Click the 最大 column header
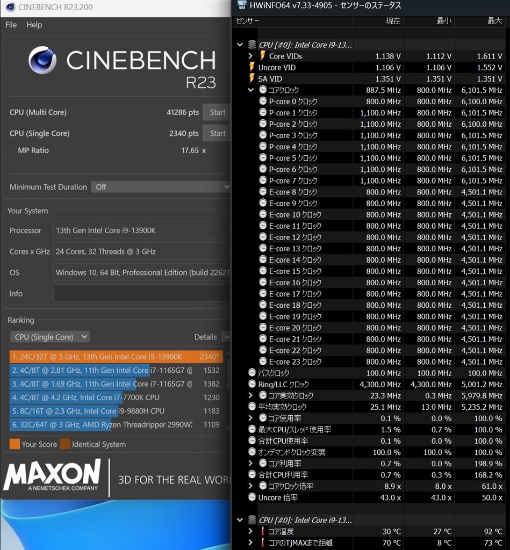The height and width of the screenshot is (550, 510). tap(480, 21)
